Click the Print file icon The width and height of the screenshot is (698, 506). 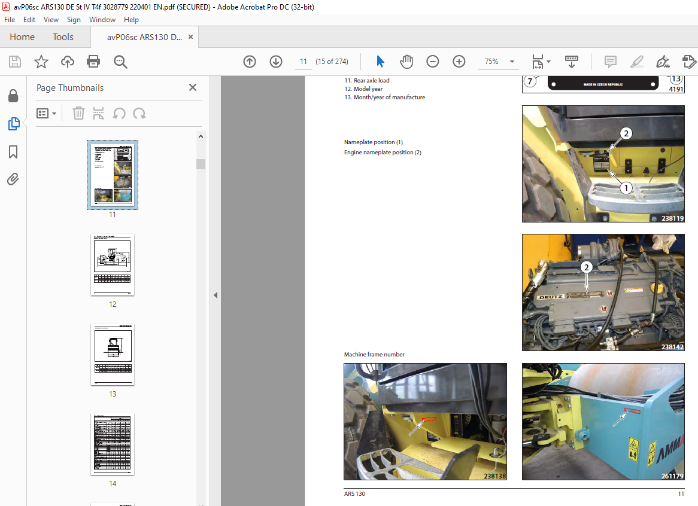tap(93, 62)
